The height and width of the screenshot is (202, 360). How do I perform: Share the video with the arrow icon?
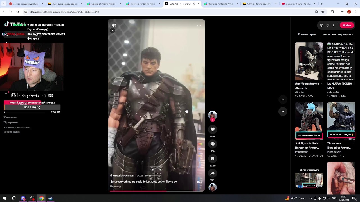(x=213, y=173)
